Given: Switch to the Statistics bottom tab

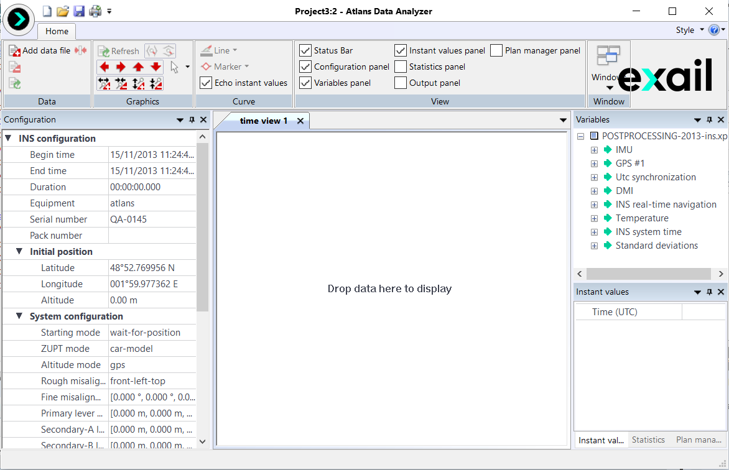Looking at the screenshot, I should [x=648, y=440].
